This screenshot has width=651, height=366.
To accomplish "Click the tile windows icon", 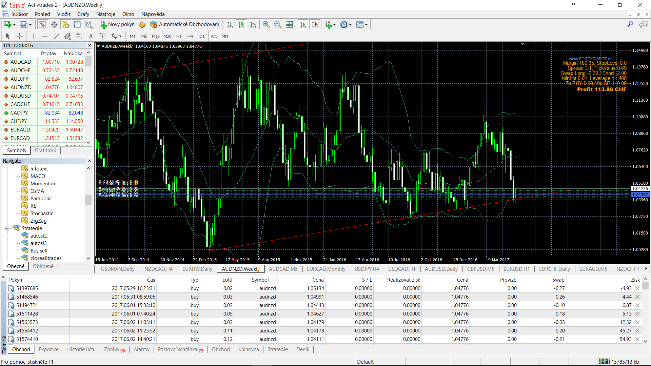I will 289,24.
